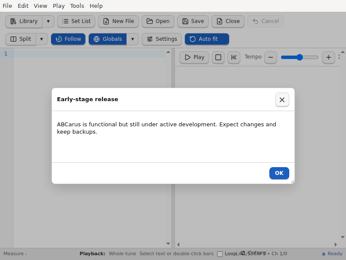Image resolution: width=346 pixels, height=260 pixels.
Task: Confirm the Early-stage release dialog with OK
Action: click(x=279, y=173)
